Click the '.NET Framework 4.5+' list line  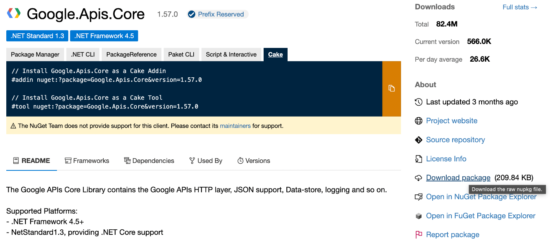point(45,222)
